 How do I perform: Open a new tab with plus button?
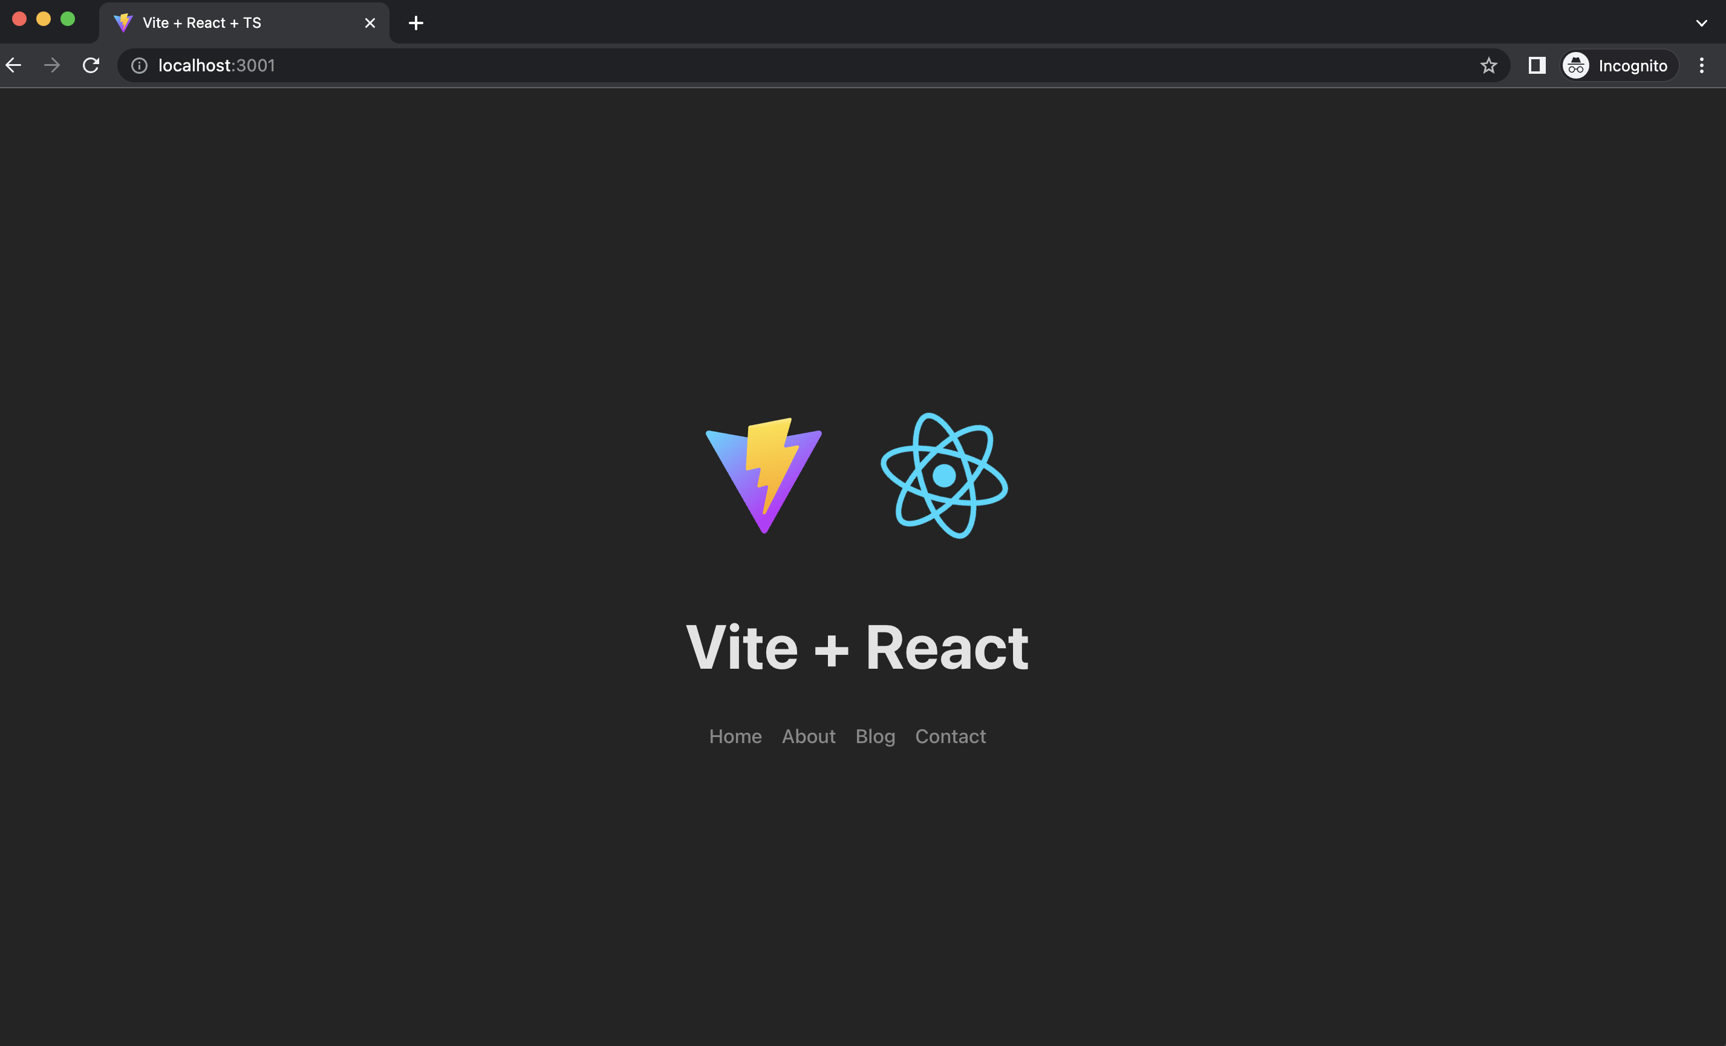(416, 23)
